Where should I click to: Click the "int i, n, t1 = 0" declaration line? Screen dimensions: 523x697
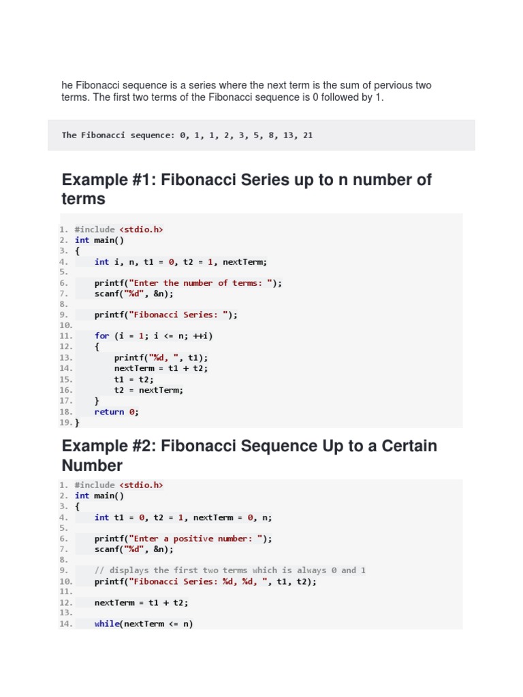tap(181, 261)
